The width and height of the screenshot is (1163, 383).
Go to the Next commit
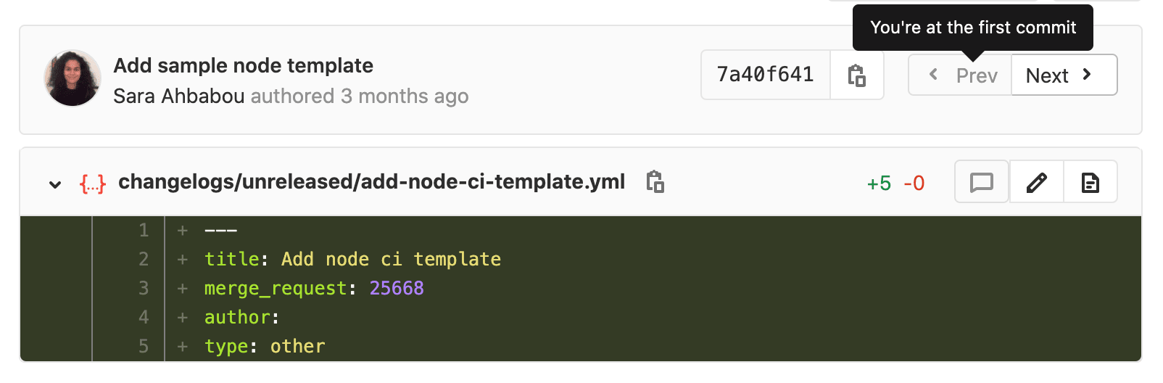click(x=1063, y=75)
